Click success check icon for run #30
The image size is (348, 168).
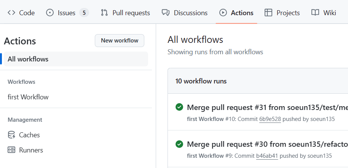pyautogui.click(x=179, y=144)
